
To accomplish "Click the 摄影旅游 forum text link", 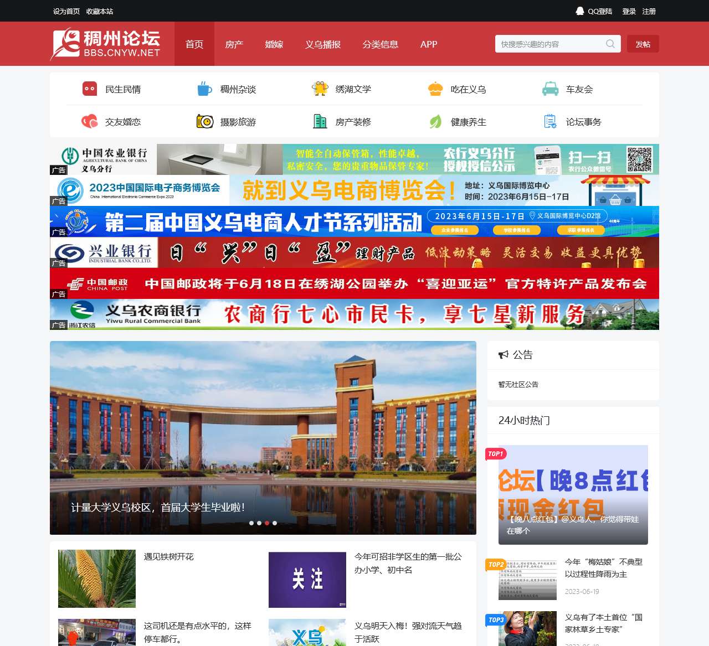I will pyautogui.click(x=238, y=122).
